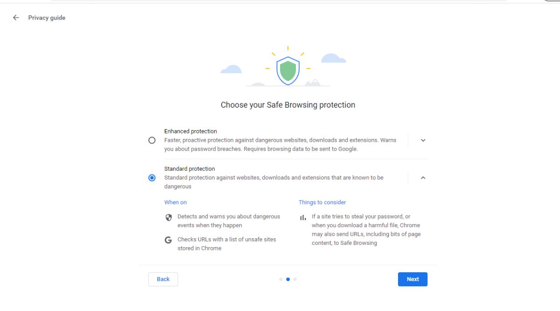
Task: Open Enhanced protection description row
Action: click(280, 140)
